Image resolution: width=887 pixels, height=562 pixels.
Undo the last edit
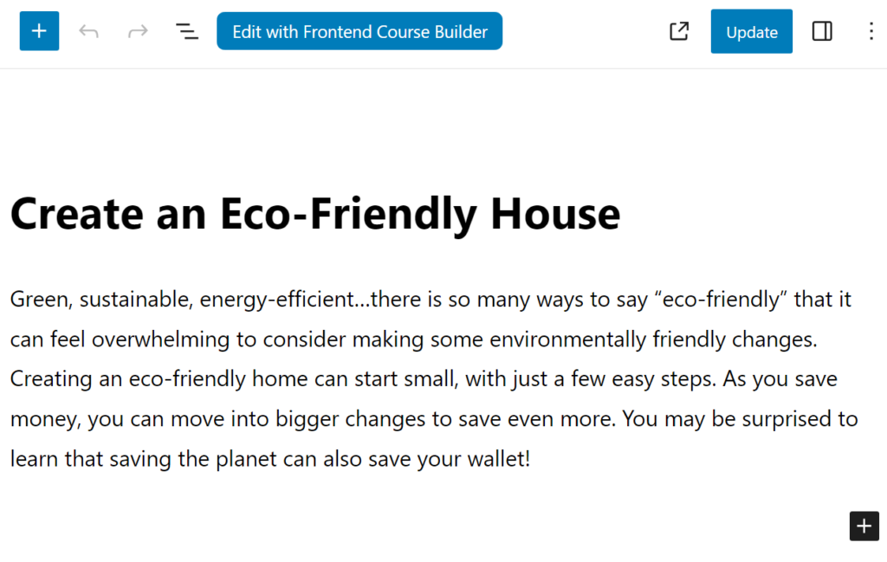tap(89, 31)
